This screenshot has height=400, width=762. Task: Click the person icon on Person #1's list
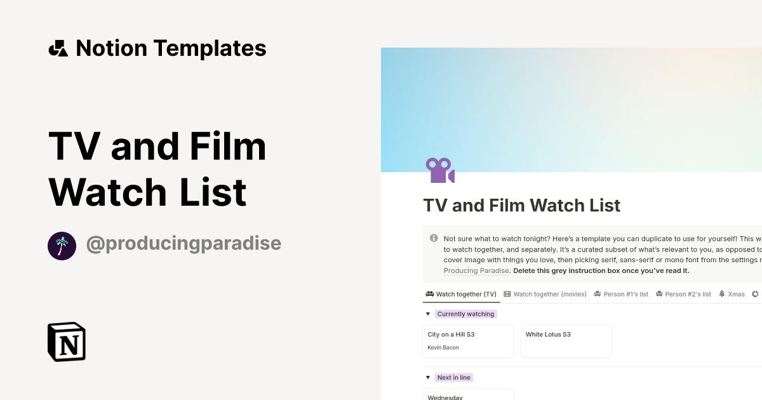[598, 294]
